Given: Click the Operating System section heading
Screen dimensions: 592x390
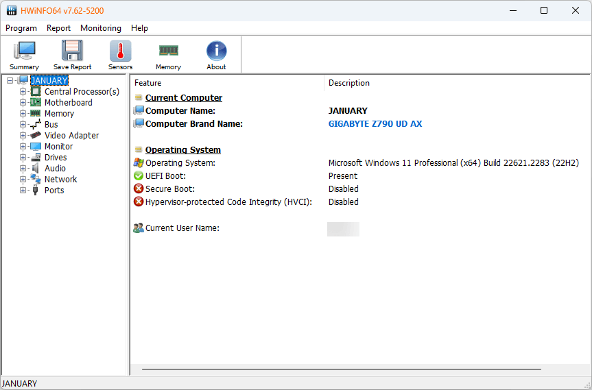Looking at the screenshot, I should (183, 149).
